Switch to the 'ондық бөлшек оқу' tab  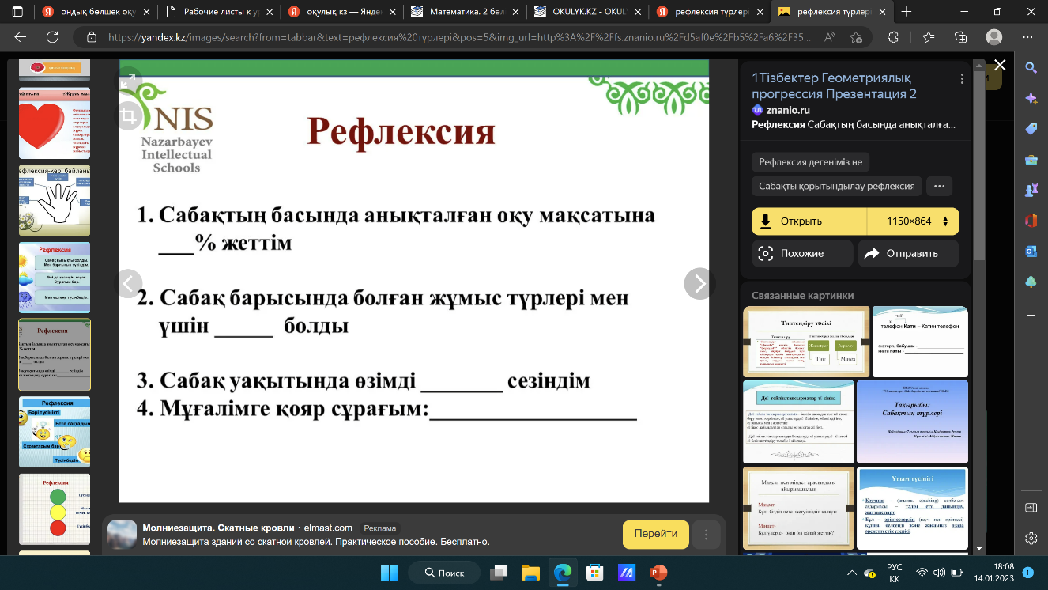coord(89,12)
